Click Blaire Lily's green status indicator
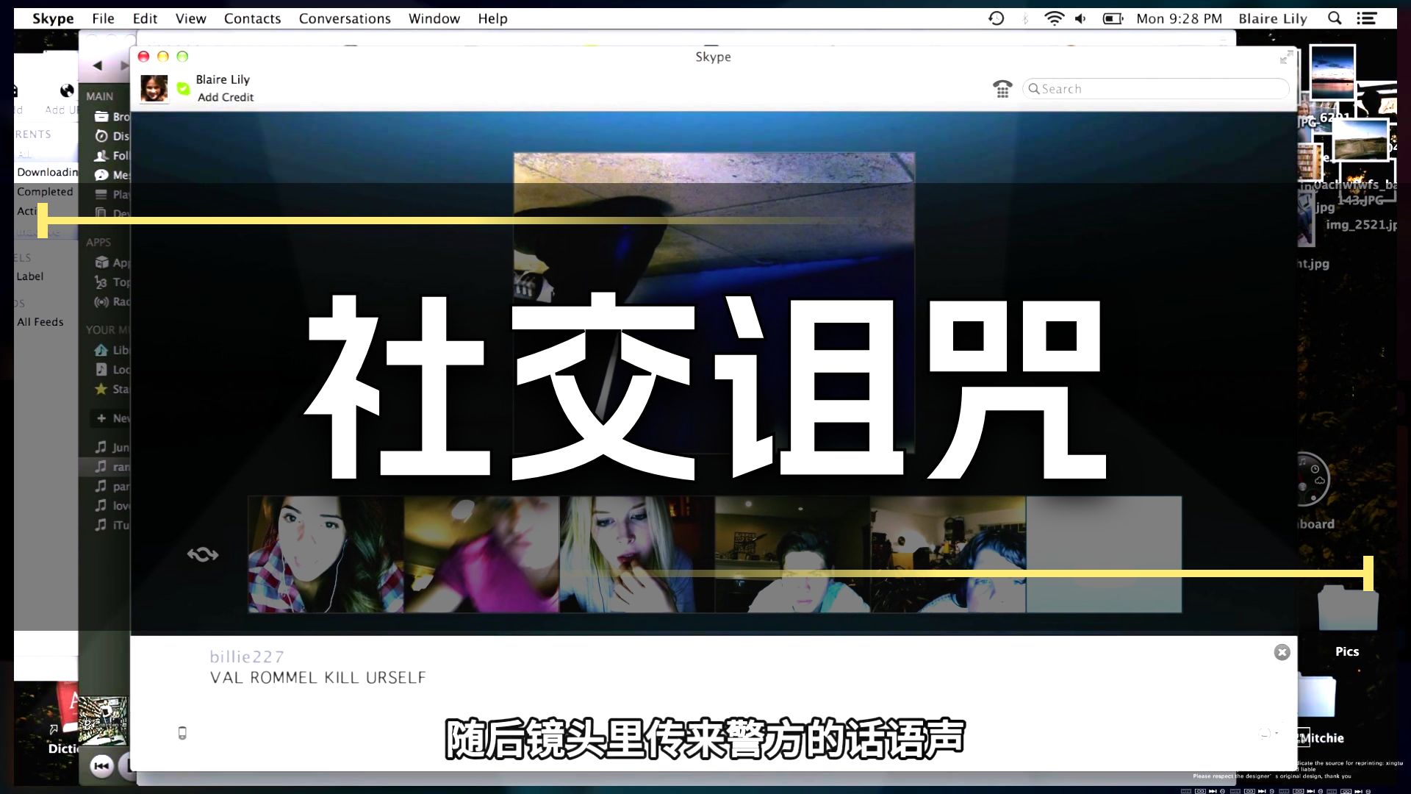The height and width of the screenshot is (794, 1411). pyautogui.click(x=182, y=87)
